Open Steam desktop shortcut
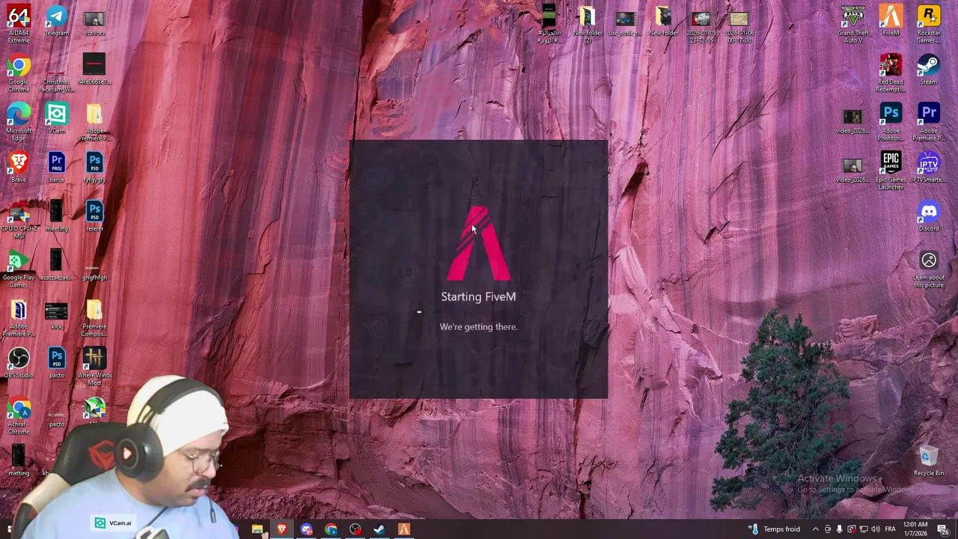The width and height of the screenshot is (958, 539). click(x=929, y=70)
